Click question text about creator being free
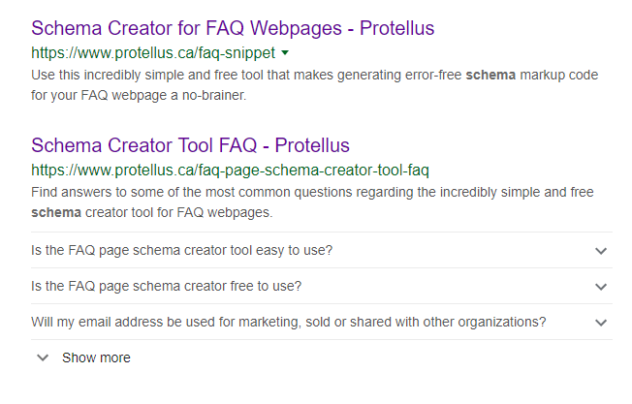The image size is (632, 404). [x=166, y=287]
